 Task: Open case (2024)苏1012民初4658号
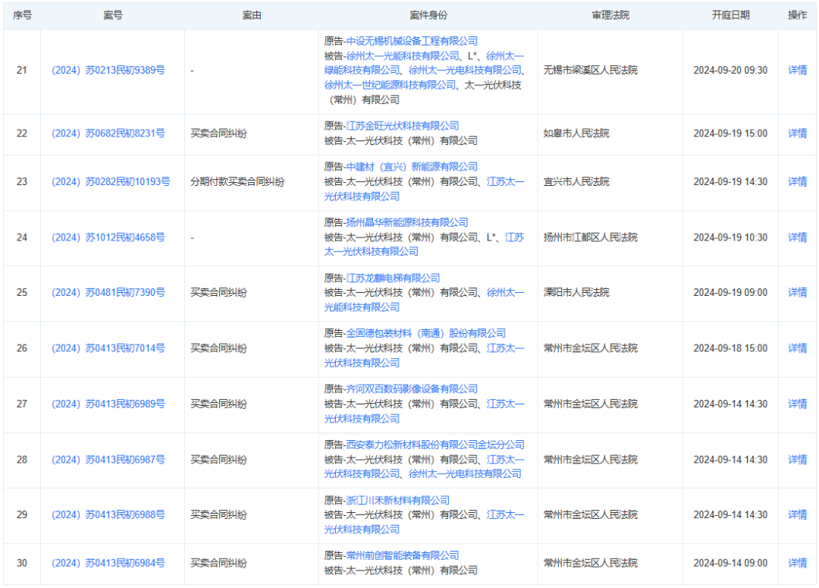[108, 237]
